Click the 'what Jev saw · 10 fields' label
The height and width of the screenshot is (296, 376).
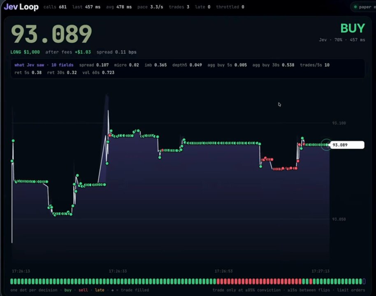[44, 65]
